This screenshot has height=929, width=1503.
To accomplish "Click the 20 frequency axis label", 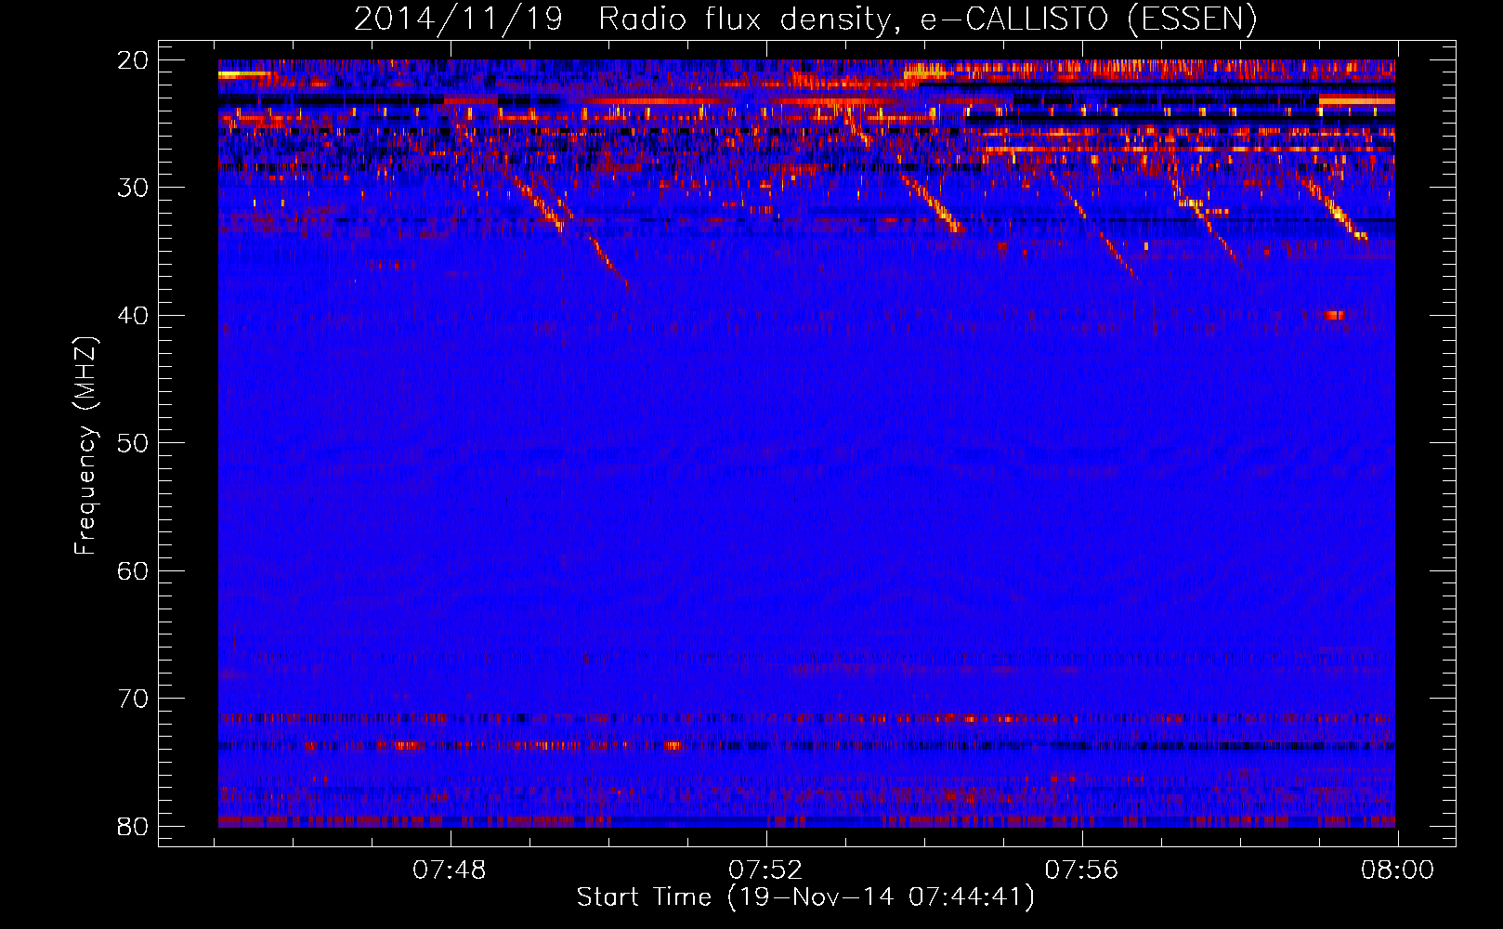I will [133, 60].
